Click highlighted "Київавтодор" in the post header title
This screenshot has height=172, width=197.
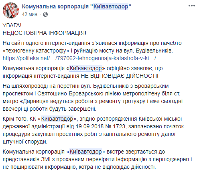111,6
